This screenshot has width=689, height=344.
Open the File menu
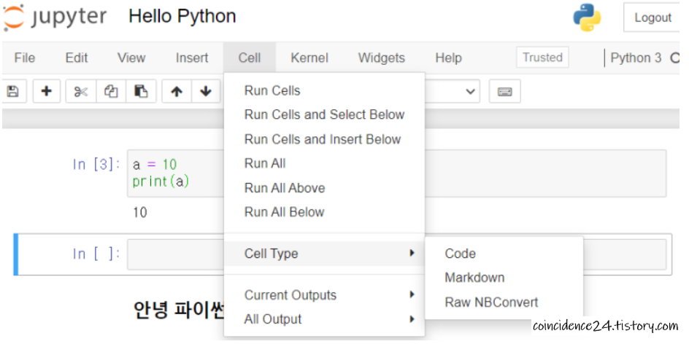[25, 58]
